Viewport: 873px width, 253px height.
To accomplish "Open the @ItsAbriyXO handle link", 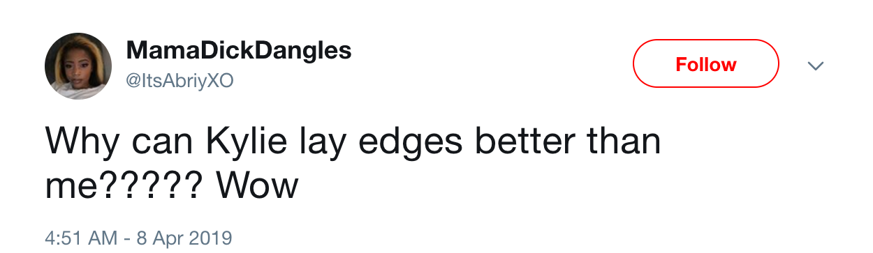I will pyautogui.click(x=179, y=82).
